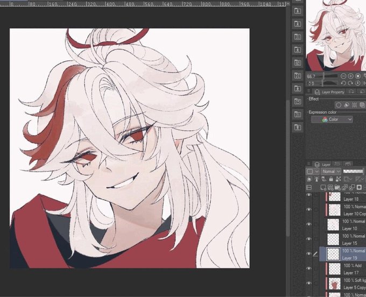366x297 pixels.
Task: Hide Layer 5 Copy via eye icon
Action: [309, 283]
